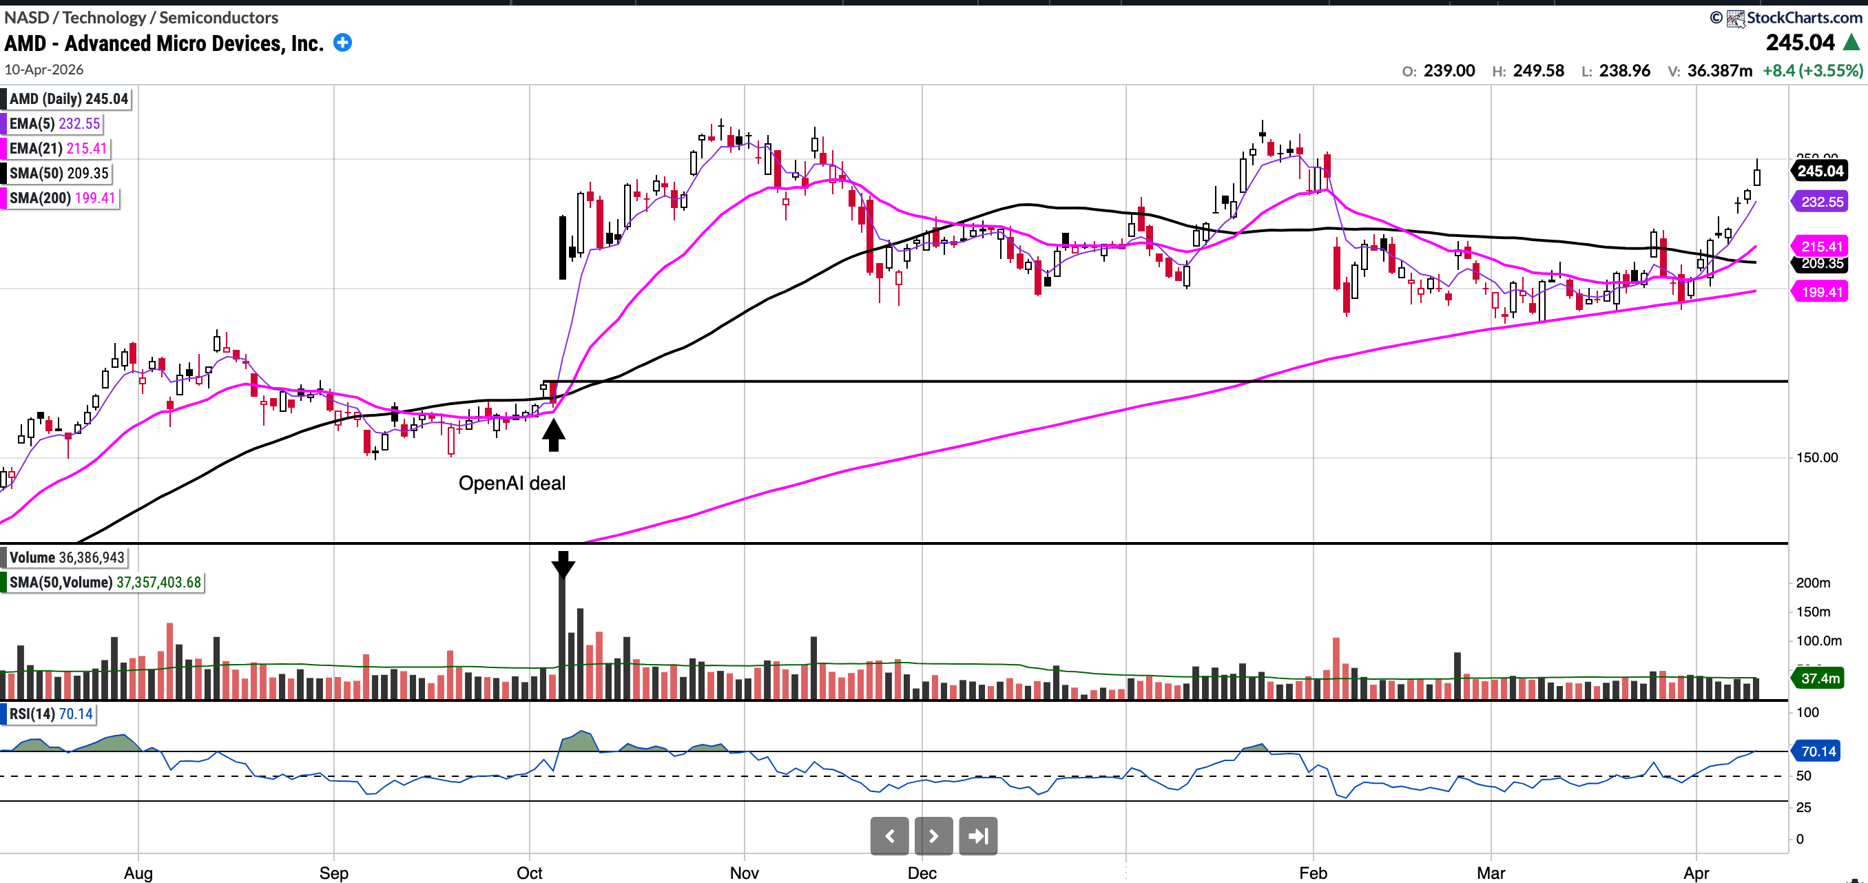Click the Technology breadcrumb text
1868x883 pixels.
104,17
